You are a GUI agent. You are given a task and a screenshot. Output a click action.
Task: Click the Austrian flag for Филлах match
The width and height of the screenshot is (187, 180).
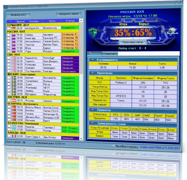(14, 100)
